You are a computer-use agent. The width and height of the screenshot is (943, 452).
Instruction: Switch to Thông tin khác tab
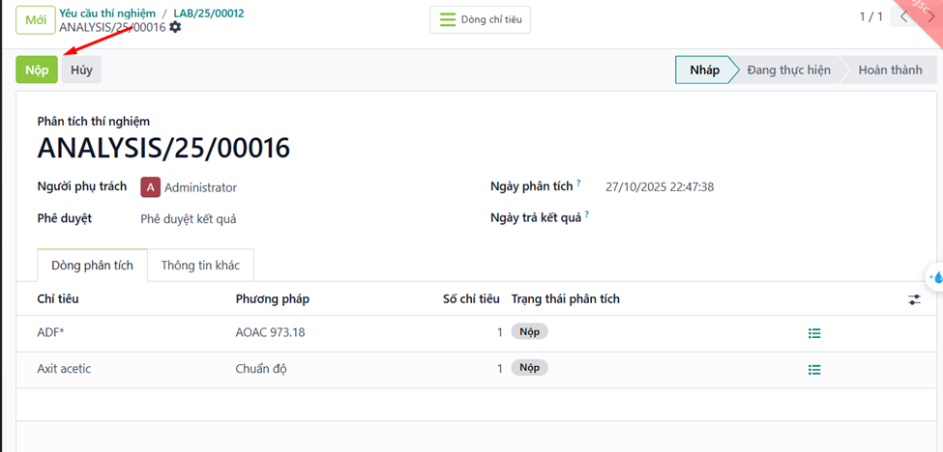[200, 266]
